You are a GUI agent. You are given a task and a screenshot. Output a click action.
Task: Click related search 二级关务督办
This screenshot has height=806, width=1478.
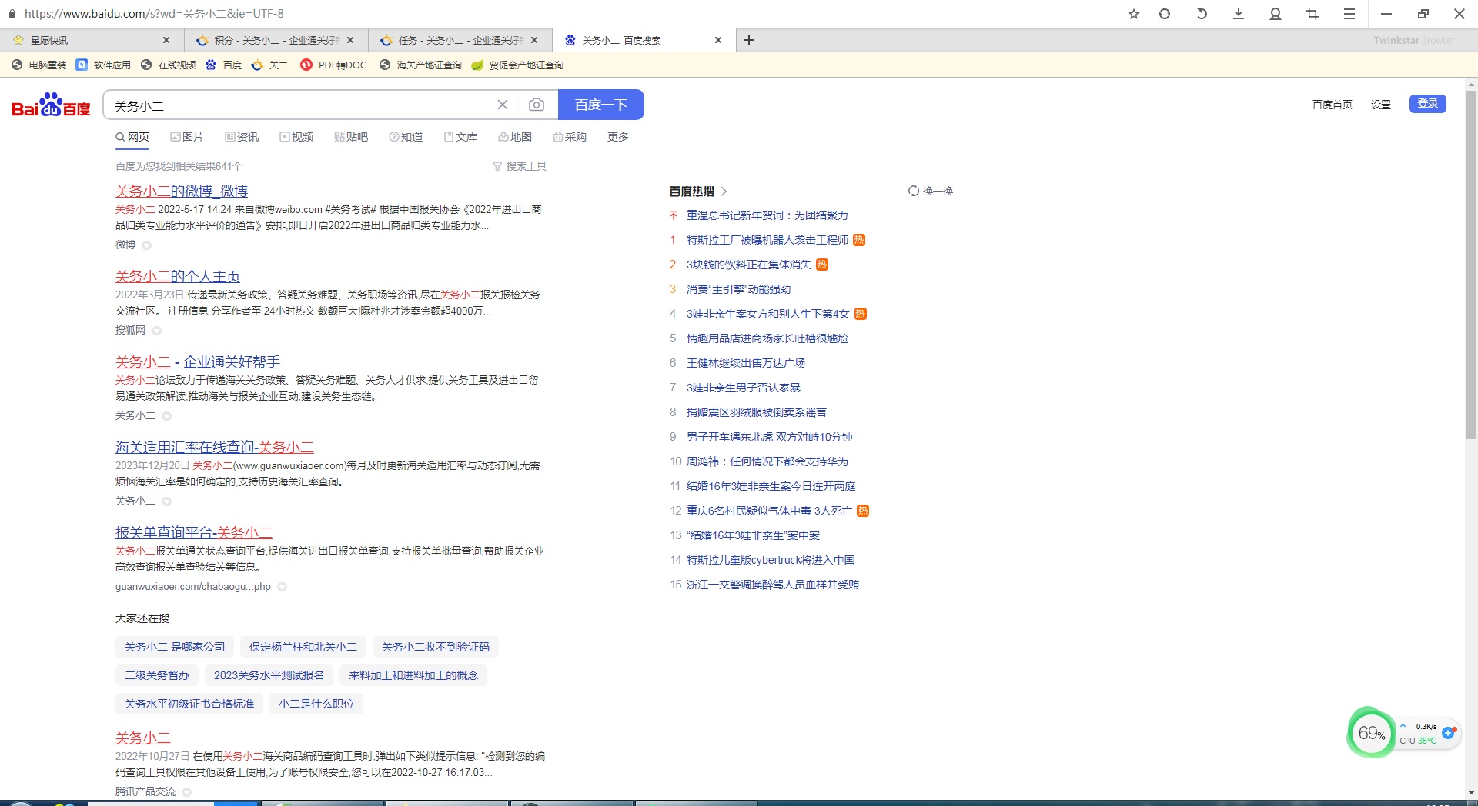click(x=157, y=675)
